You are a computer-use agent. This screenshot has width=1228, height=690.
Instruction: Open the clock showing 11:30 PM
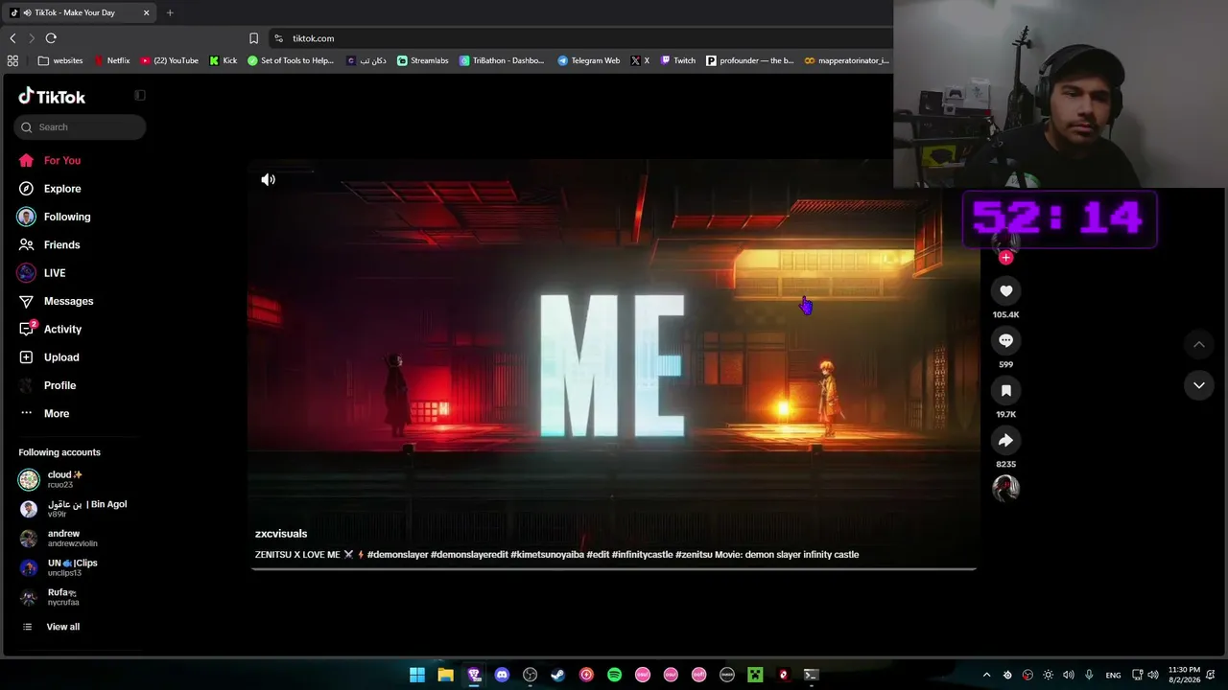[x=1183, y=675]
